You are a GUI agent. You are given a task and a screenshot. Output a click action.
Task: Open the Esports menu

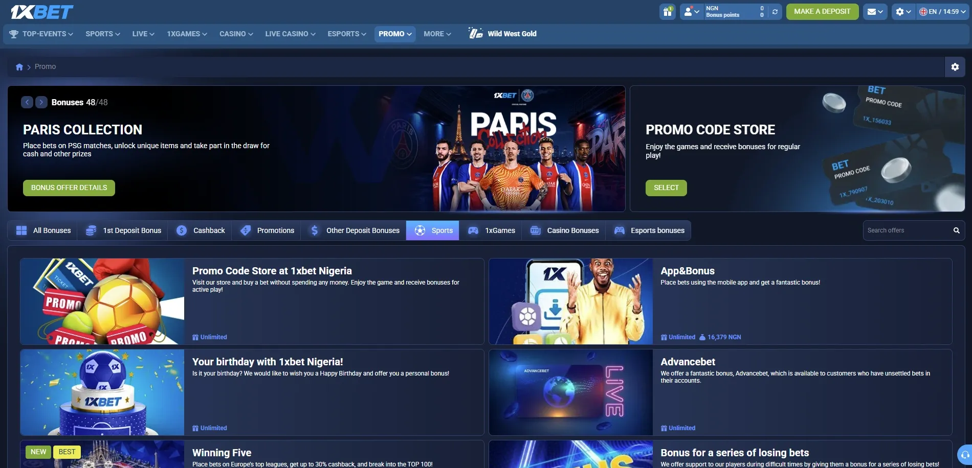(347, 34)
